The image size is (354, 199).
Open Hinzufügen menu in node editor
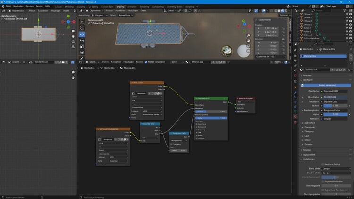(x=128, y=62)
